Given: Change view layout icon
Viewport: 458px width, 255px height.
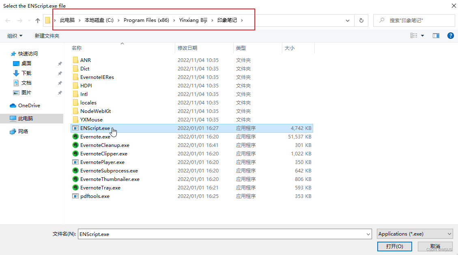Looking at the screenshot, I should point(414,36).
